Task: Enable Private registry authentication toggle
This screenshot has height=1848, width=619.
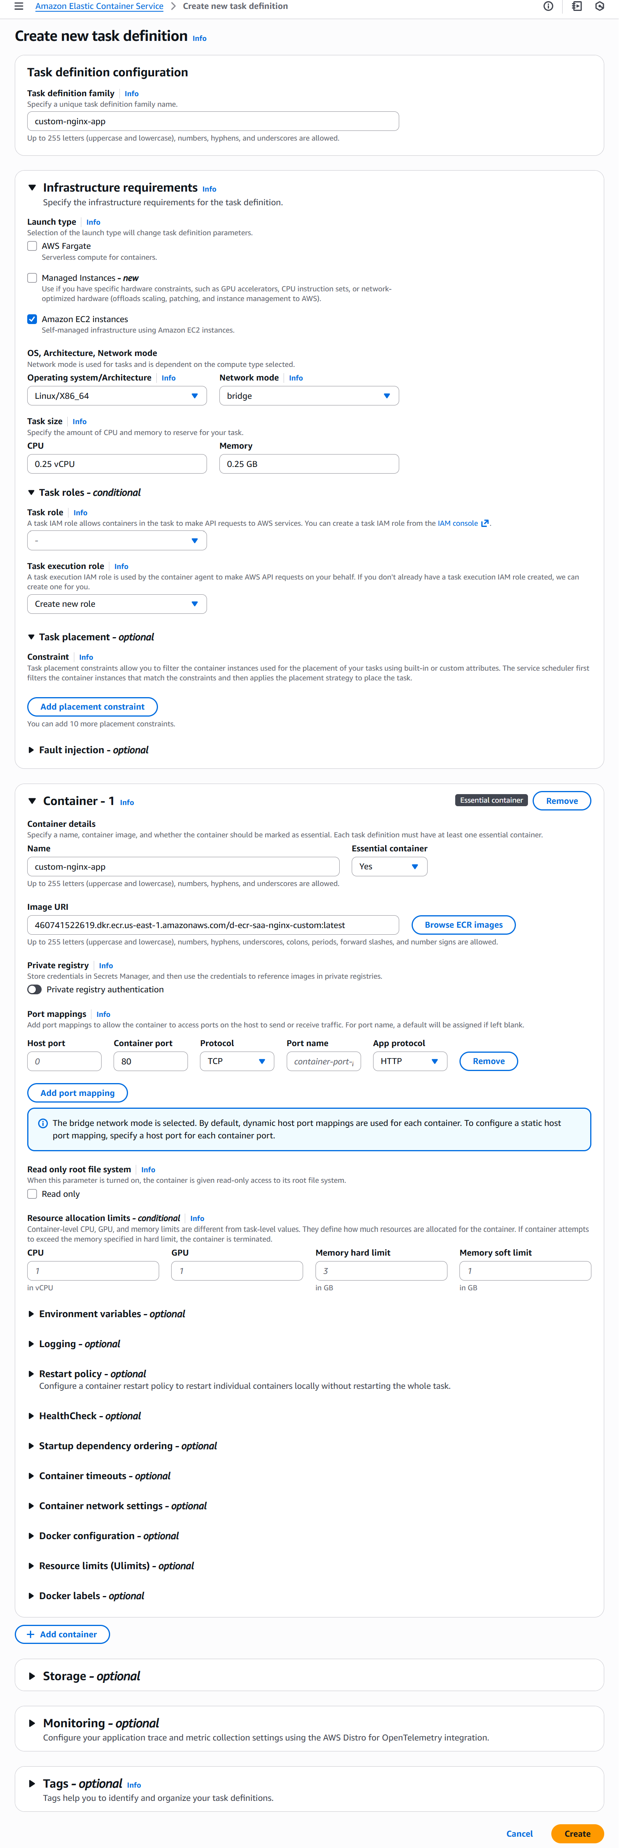Action: [34, 989]
